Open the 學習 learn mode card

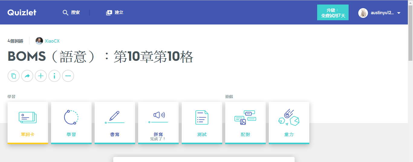click(71, 123)
